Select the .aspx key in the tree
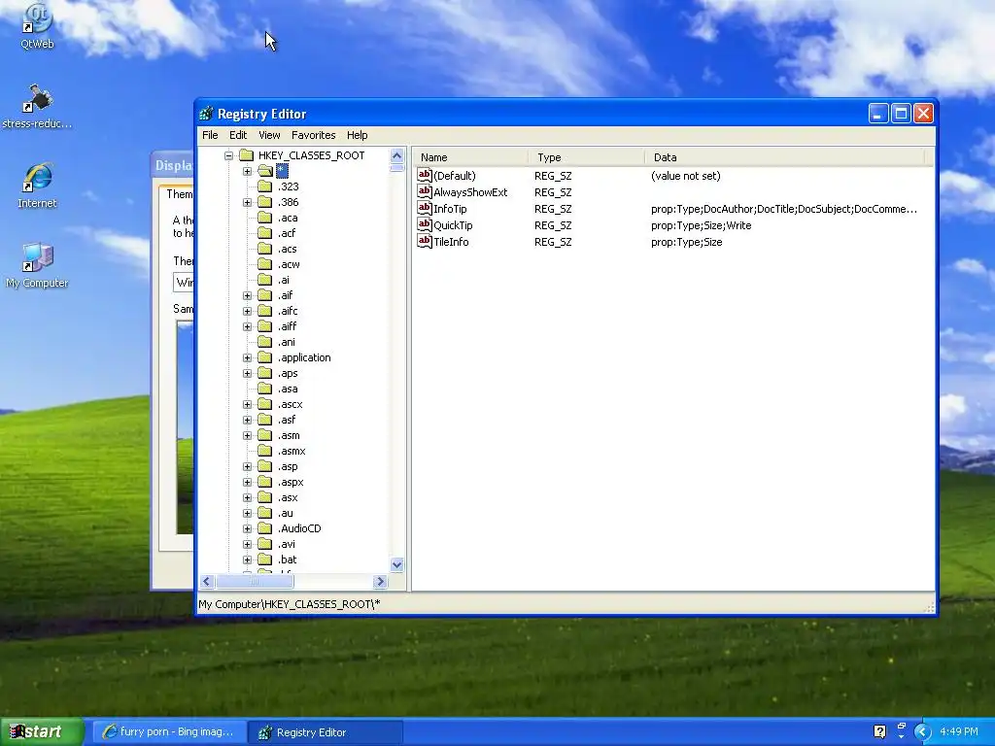Screen dimensions: 995x746 291,482
